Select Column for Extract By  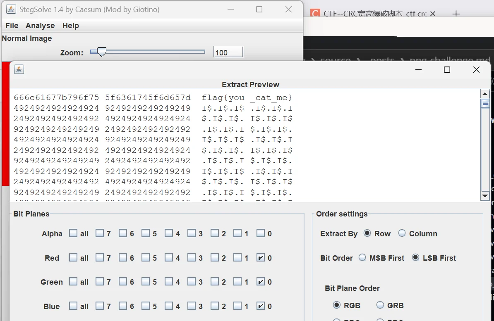pyautogui.click(x=402, y=233)
